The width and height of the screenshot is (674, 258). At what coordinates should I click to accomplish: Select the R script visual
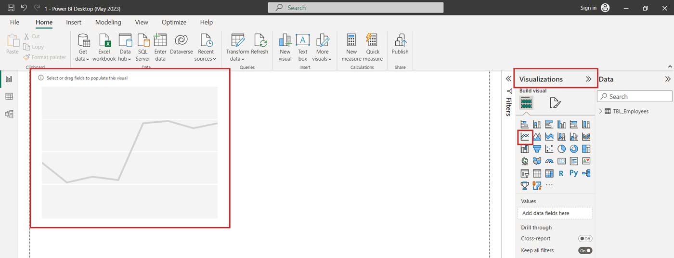tap(561, 173)
